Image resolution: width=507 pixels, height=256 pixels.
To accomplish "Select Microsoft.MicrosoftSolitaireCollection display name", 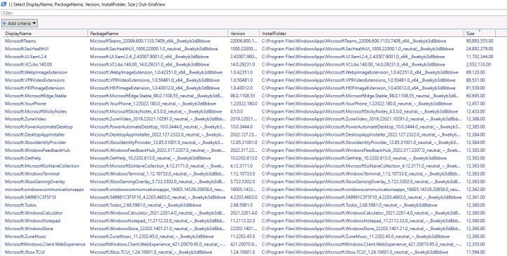I will pos(42,166).
